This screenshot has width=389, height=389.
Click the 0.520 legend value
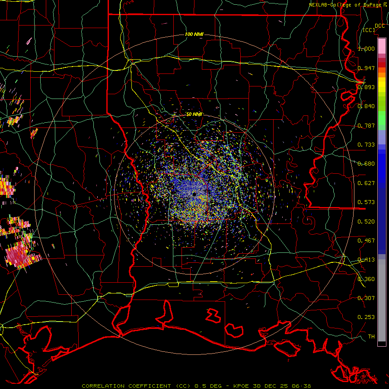click(x=366, y=222)
